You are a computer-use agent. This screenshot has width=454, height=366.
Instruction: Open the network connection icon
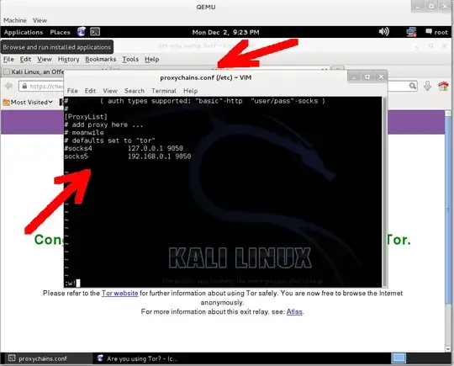point(411,32)
